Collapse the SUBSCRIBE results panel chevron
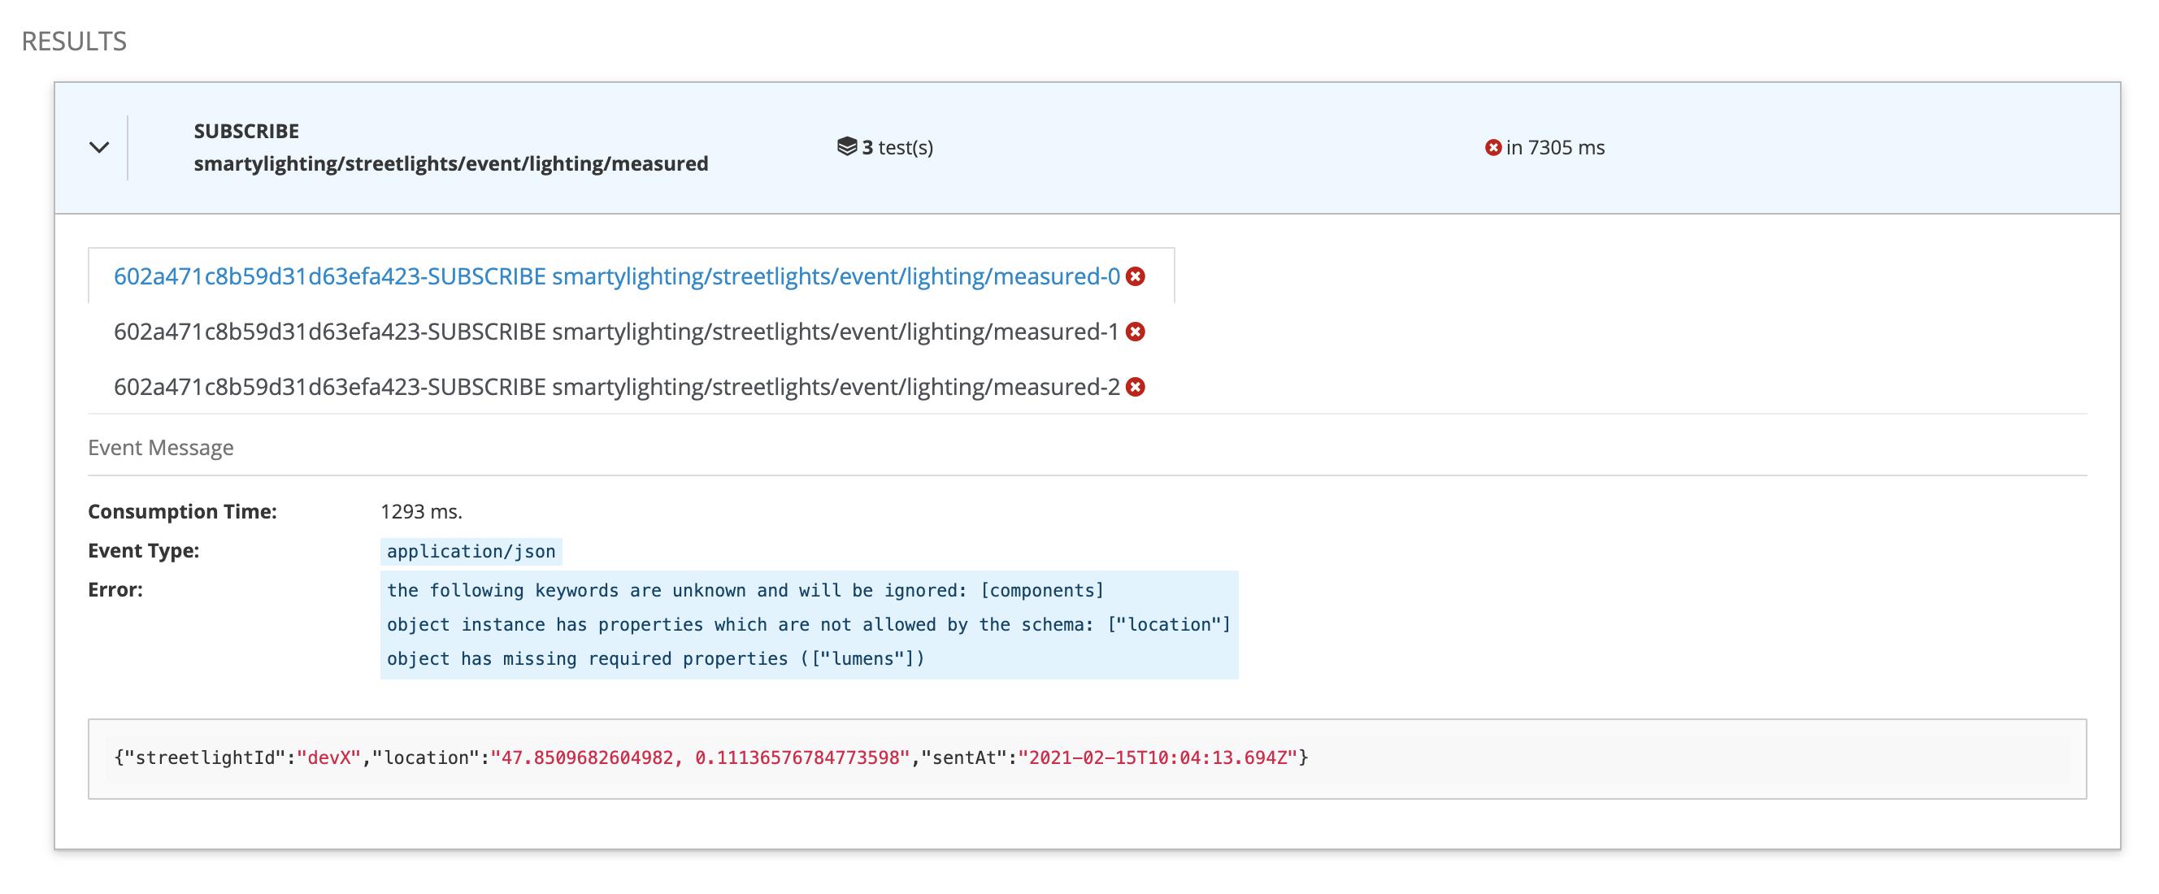This screenshot has height=894, width=2159. click(x=98, y=148)
